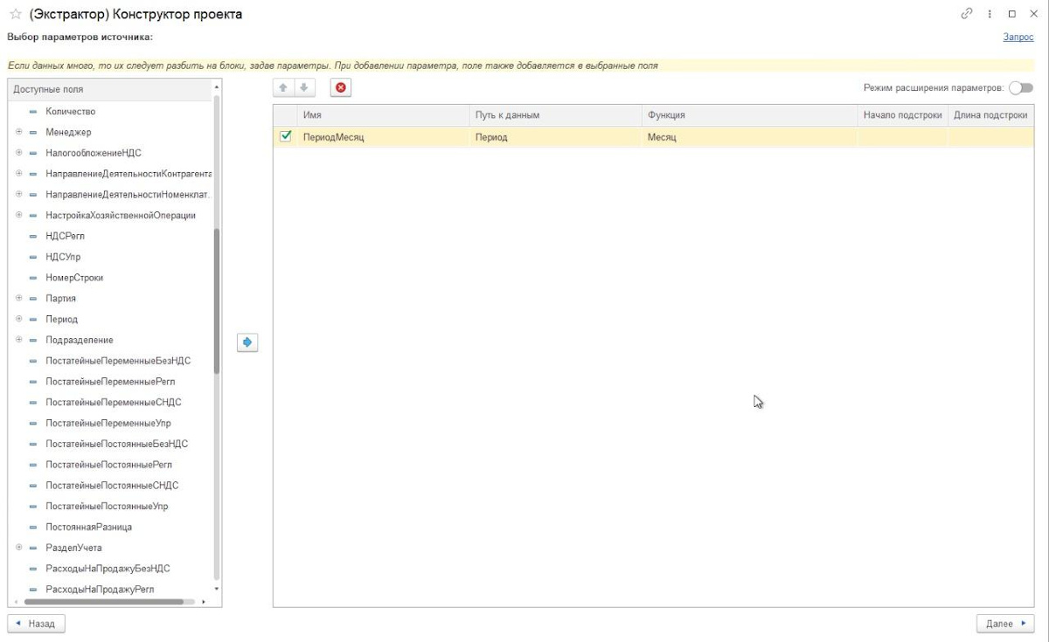Expand the Подразделение tree node
The image size is (1049, 642).
(18, 340)
